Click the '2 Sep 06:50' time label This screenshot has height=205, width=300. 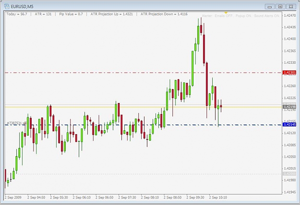[x=105, y=197]
